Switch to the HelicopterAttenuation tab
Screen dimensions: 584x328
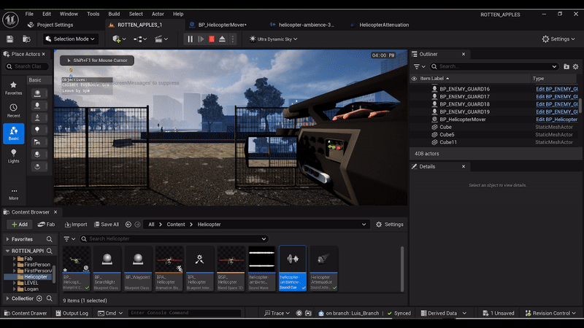[x=384, y=25]
